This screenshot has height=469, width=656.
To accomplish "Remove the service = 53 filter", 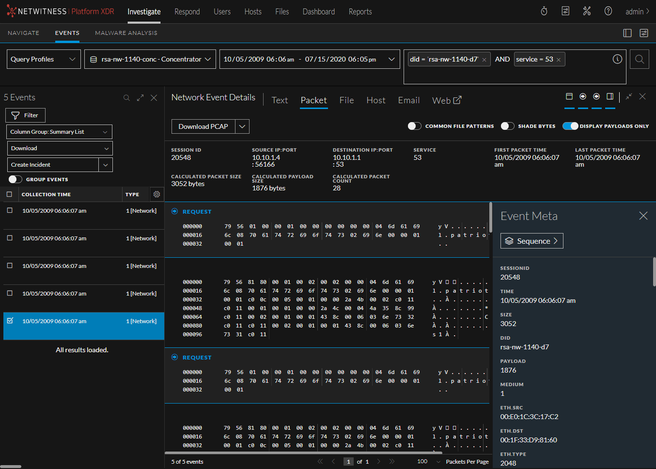I will tap(559, 60).
